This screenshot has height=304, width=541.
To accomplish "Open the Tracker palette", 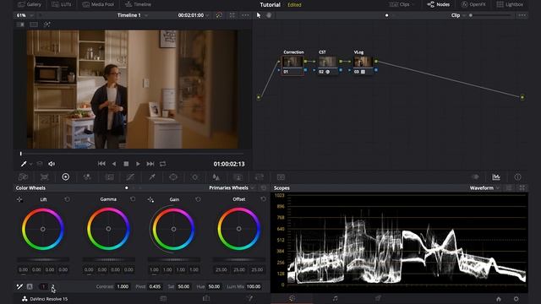I will coord(195,176).
